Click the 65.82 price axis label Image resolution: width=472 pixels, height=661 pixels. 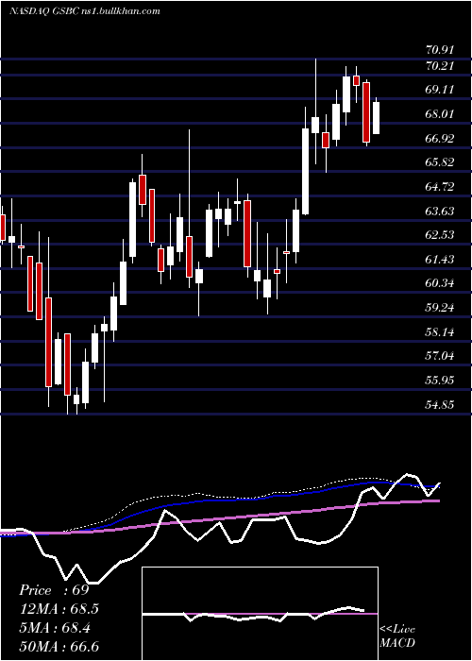click(x=440, y=162)
